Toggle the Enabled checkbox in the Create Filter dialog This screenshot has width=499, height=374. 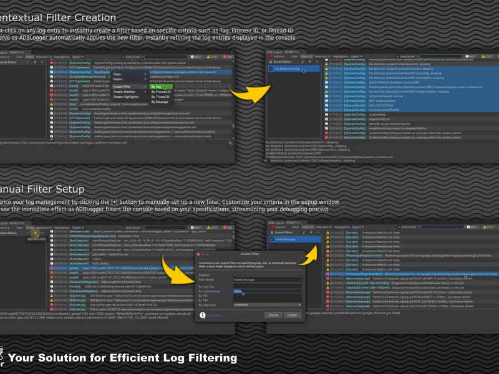235,275
